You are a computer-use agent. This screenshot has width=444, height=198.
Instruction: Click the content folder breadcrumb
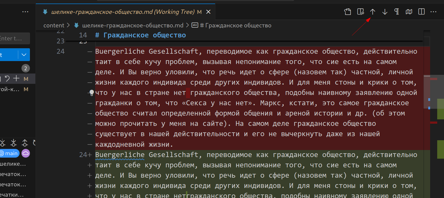point(54,25)
